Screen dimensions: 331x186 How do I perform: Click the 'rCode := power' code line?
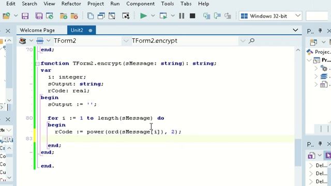point(118,132)
